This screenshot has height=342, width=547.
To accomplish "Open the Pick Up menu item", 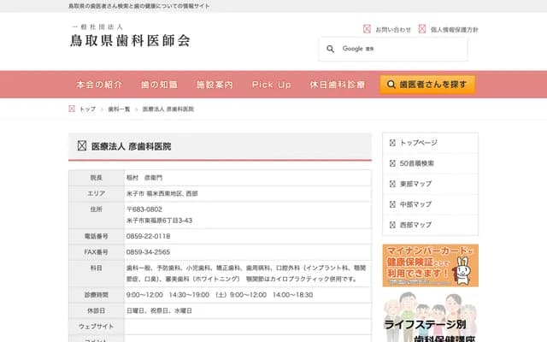I will [x=271, y=85].
